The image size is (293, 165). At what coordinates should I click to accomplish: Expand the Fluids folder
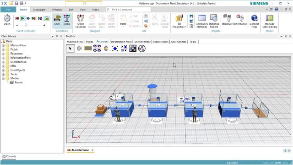3,49
